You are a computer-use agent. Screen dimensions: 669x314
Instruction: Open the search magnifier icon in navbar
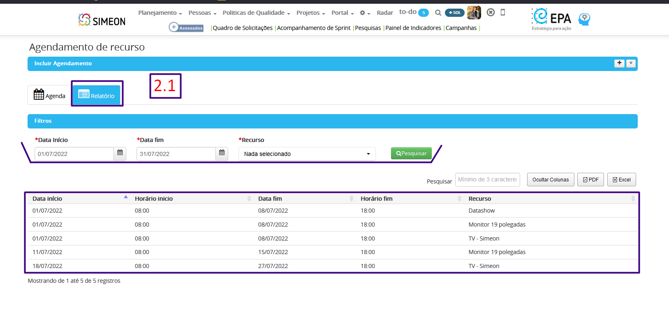click(438, 13)
